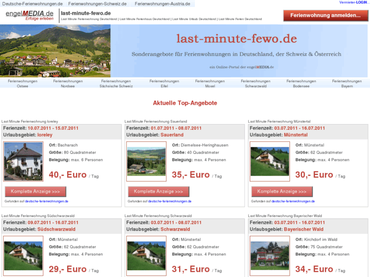The image size is (370, 277).
Task: Open Ferienwohnungen-Austria.de top link
Action: click(x=162, y=4)
